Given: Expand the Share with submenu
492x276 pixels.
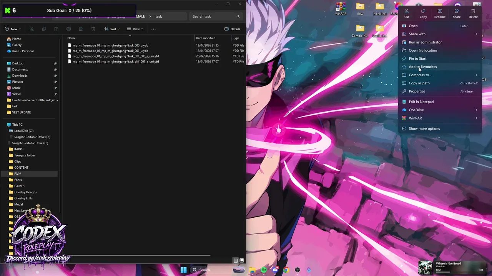Looking at the screenshot, I should [440, 34].
